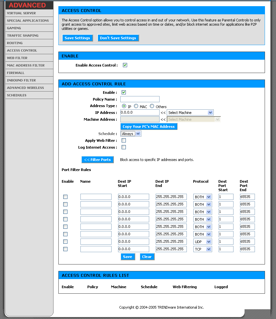The image size is (276, 319).
Task: Open the Web Filter page
Action: coord(29,58)
